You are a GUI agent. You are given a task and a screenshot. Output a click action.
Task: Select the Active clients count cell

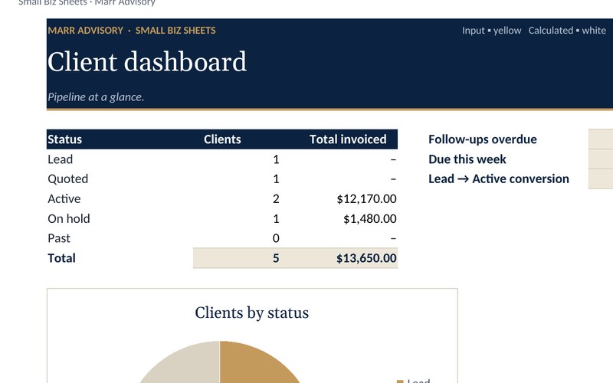[237, 199]
